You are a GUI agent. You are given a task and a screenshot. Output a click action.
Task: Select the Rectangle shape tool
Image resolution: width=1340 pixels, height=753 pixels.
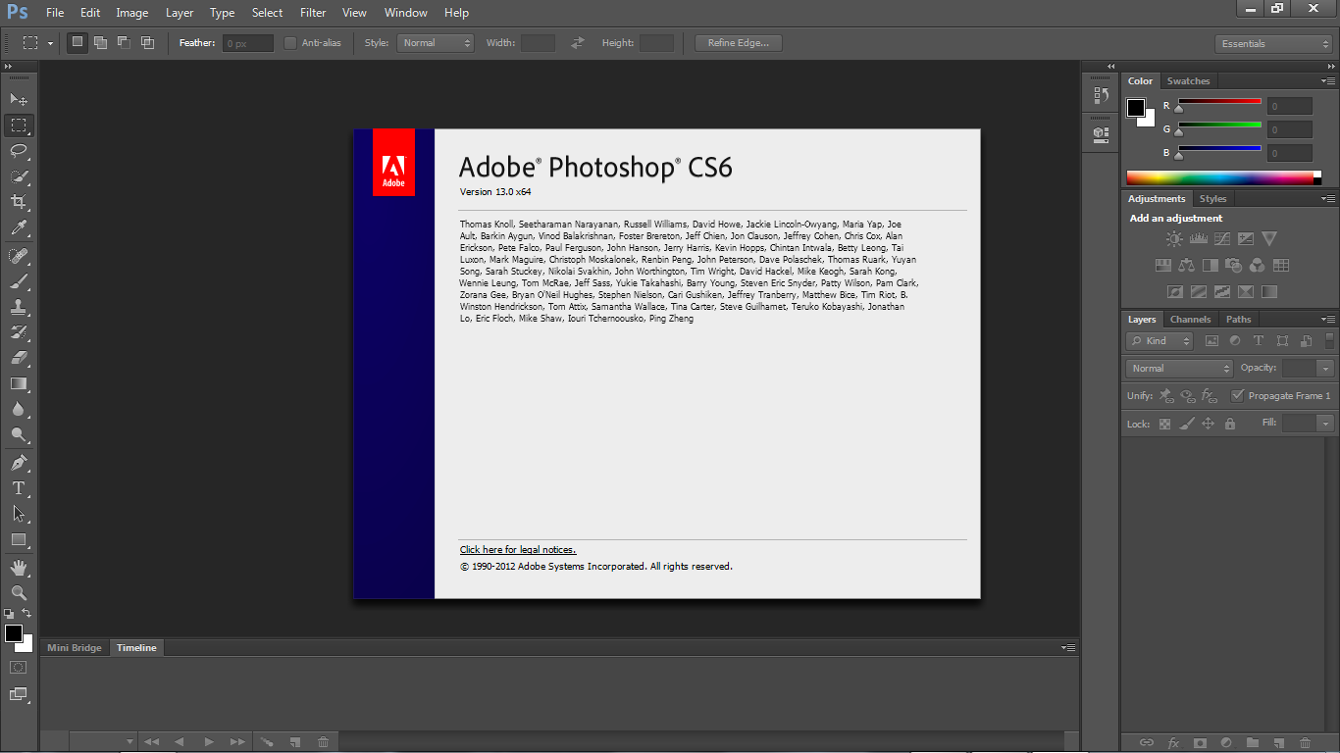[19, 539]
